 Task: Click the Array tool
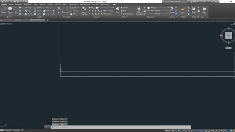(x=46, y=14)
